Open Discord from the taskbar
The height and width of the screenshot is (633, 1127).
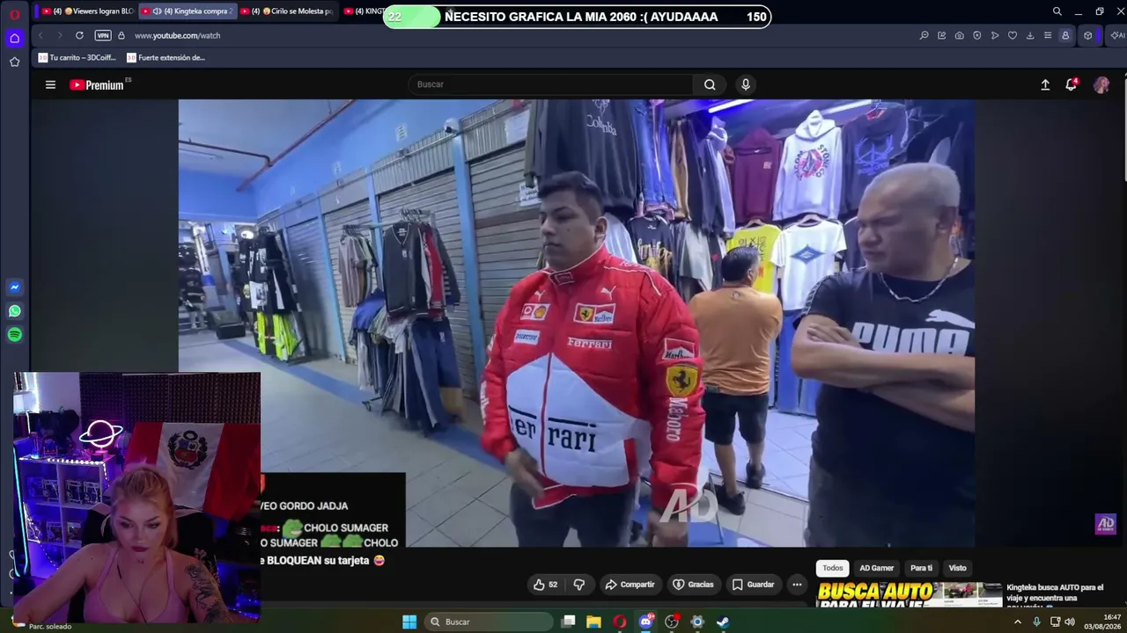(x=645, y=622)
